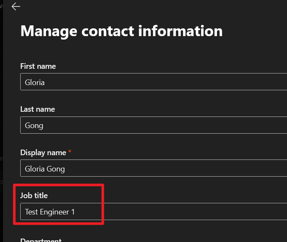The image size is (287, 242).
Task: Click the dimmed strip left of the panel
Action: point(1,129)
